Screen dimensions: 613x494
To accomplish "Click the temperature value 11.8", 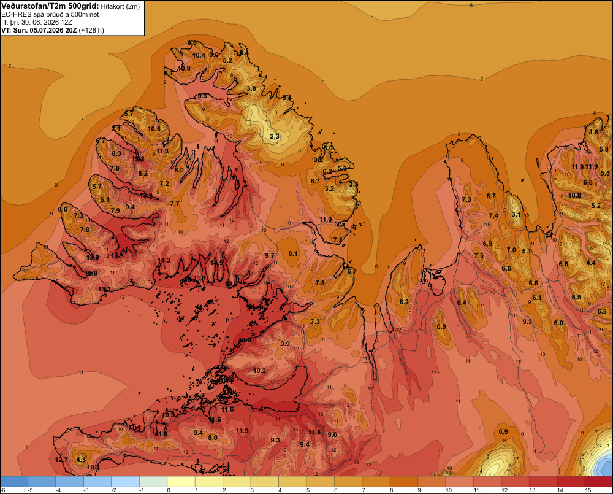I will coord(314,432).
